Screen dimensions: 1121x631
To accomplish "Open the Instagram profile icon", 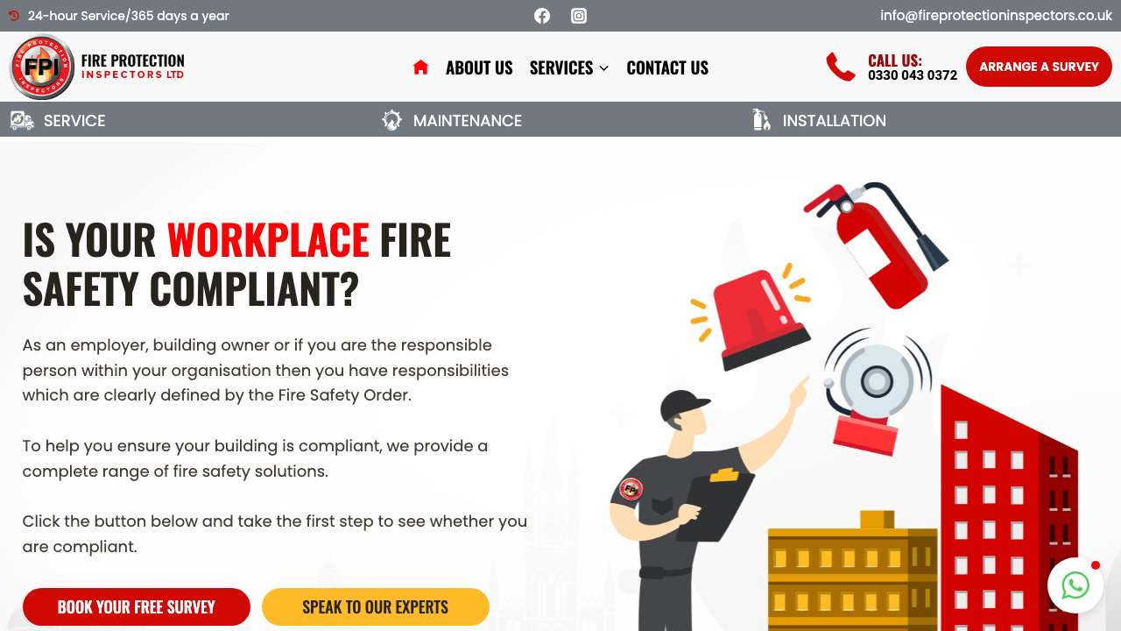I will [579, 16].
